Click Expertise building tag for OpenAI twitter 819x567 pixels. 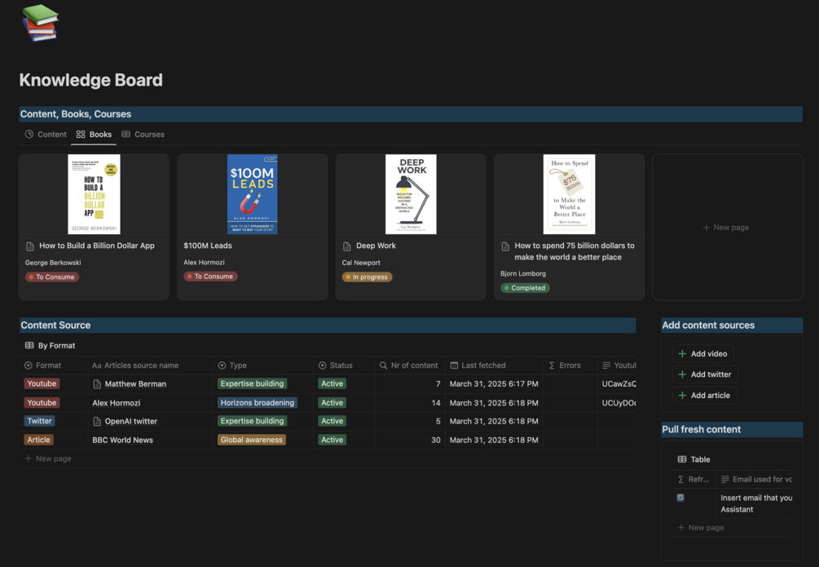click(x=252, y=421)
